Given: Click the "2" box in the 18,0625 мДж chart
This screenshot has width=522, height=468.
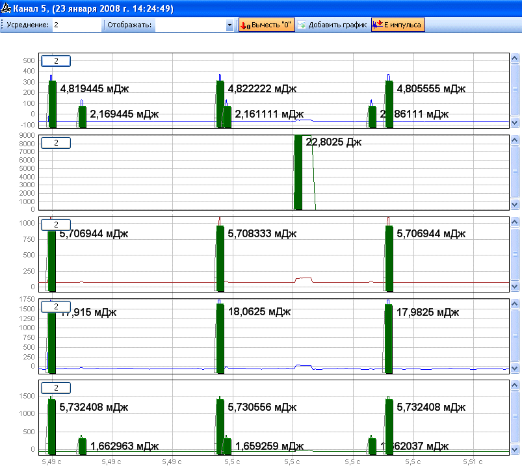Looking at the screenshot, I should [56, 307].
